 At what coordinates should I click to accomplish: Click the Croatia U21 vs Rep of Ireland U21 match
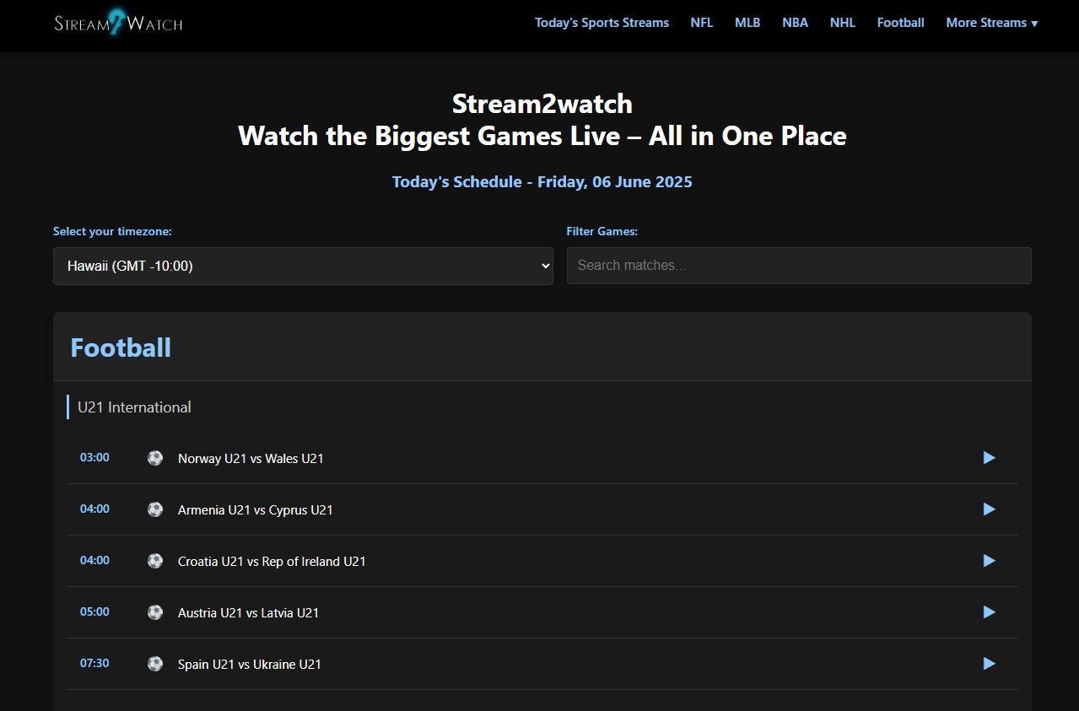click(272, 561)
